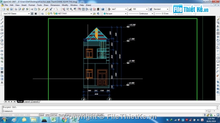Toggle OSNAP in status bar

(x=69, y=115)
